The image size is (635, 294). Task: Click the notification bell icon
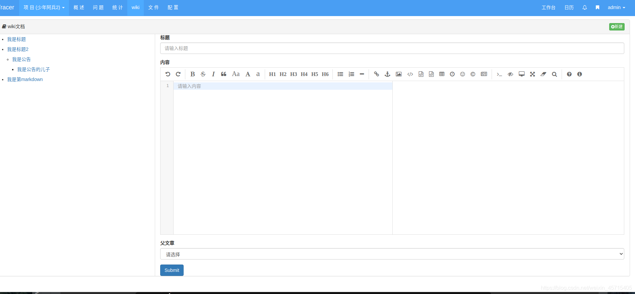585,8
